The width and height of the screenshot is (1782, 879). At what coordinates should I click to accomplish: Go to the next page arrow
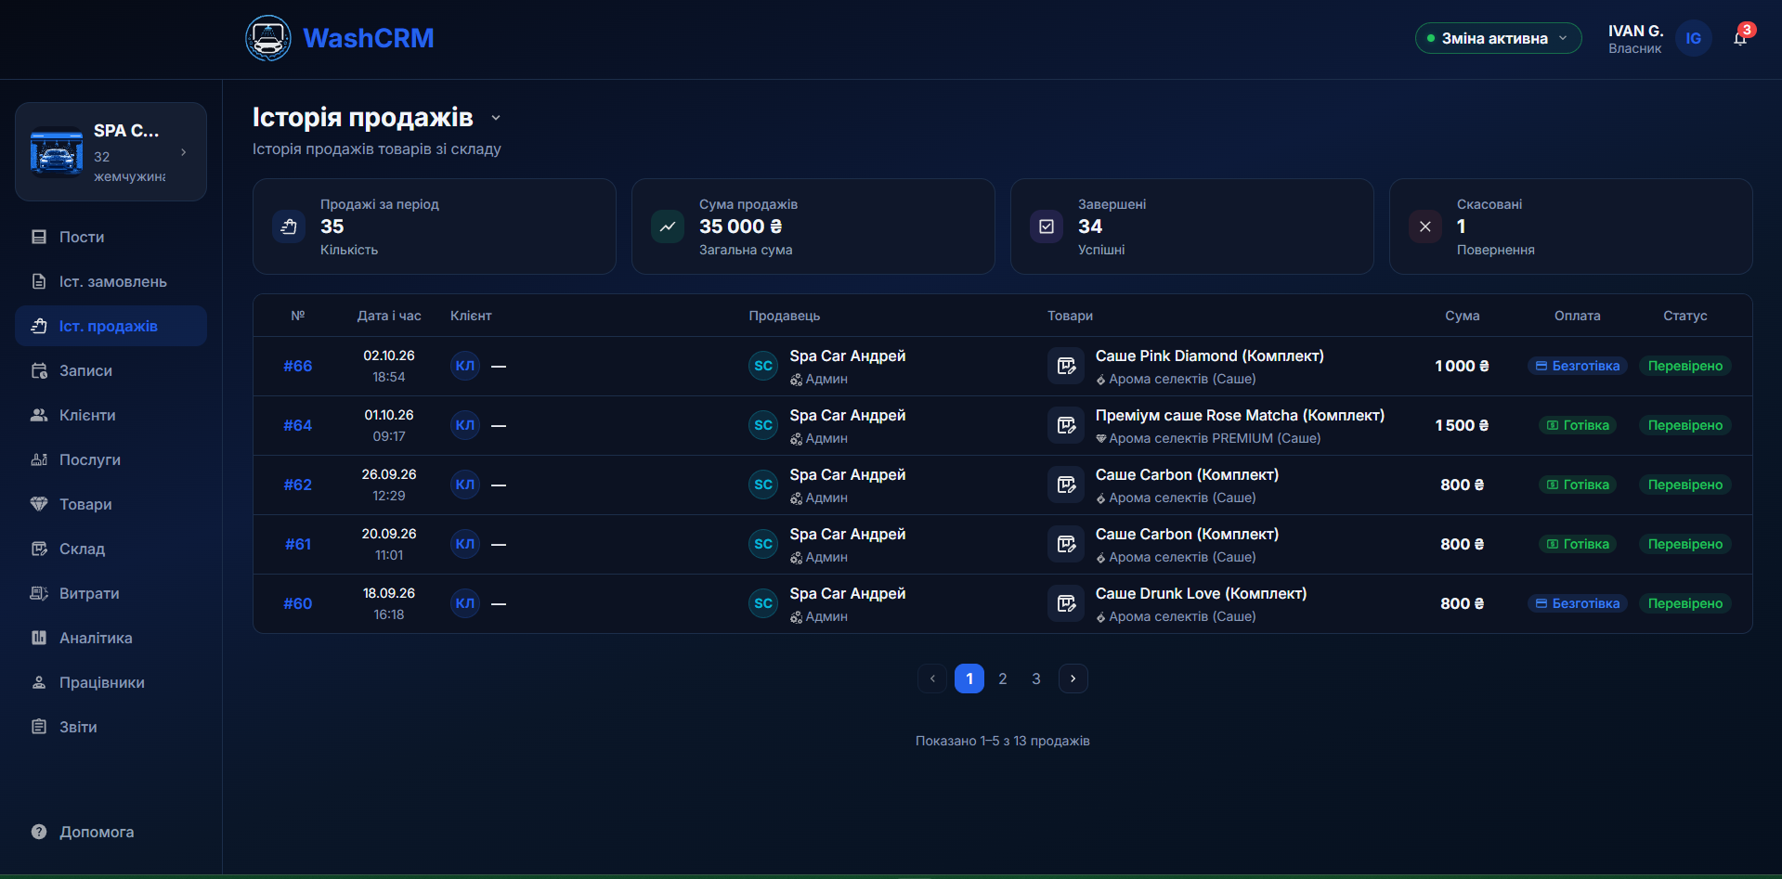(x=1073, y=679)
